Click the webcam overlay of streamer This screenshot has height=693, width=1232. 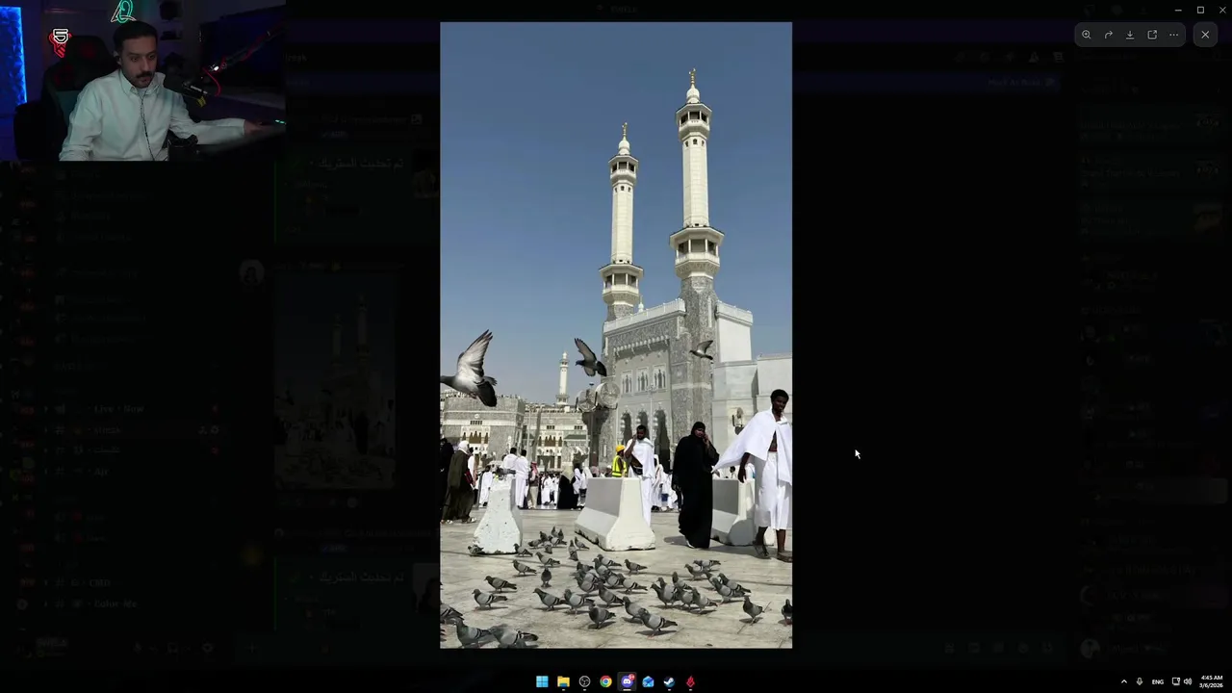142,80
